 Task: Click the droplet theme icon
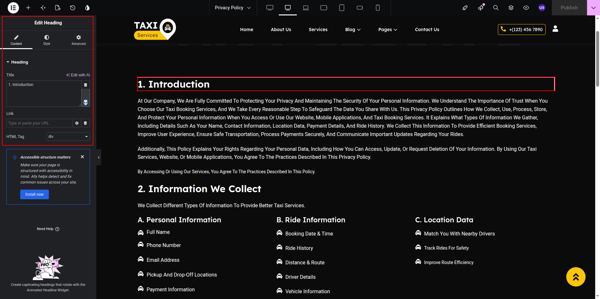coord(87,8)
